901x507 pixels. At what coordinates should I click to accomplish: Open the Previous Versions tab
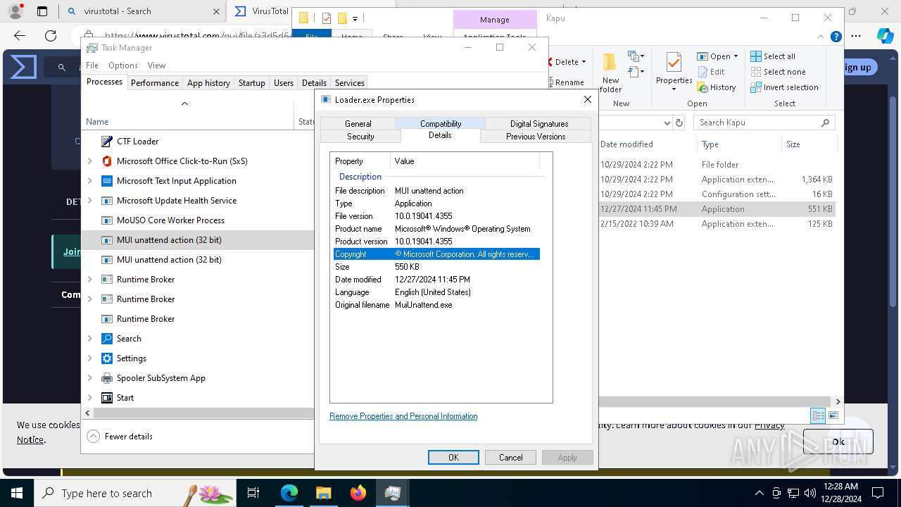click(x=536, y=136)
